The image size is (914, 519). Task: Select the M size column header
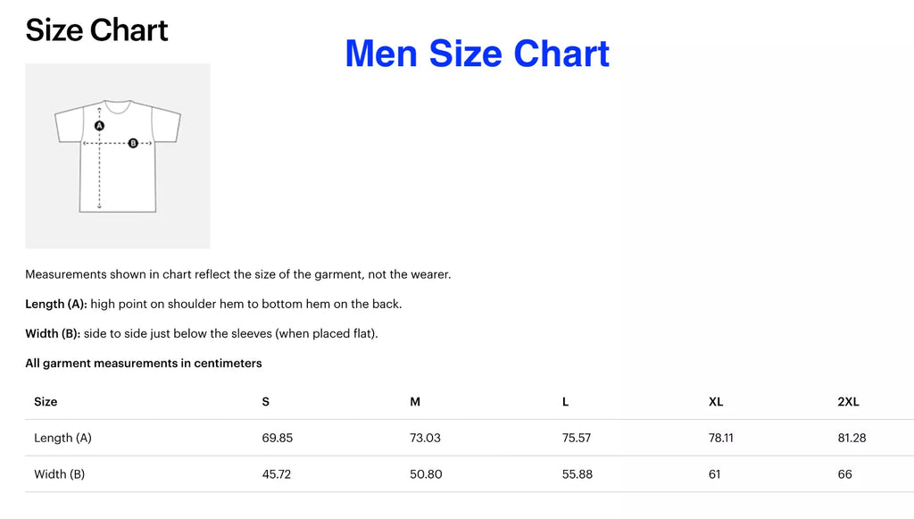click(415, 402)
